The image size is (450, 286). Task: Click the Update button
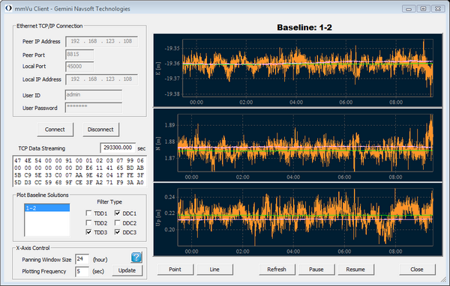tap(127, 270)
